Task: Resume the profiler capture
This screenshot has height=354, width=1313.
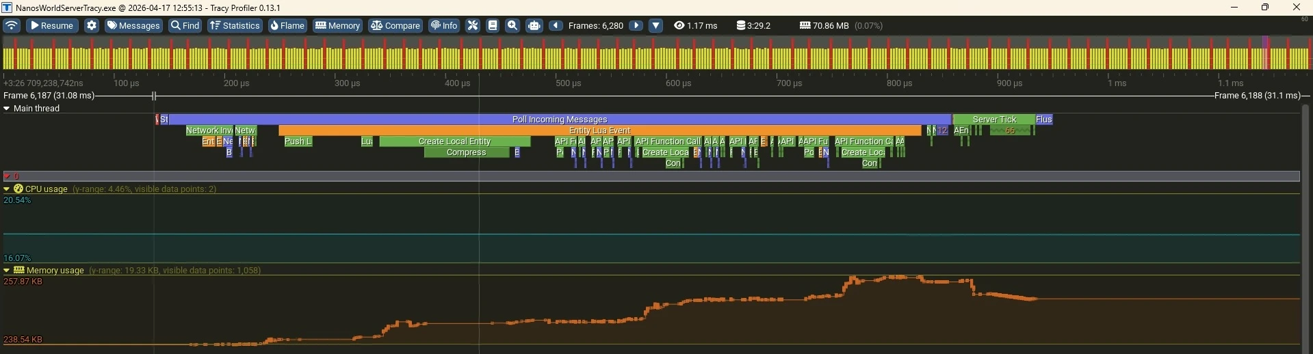Action: coord(52,25)
